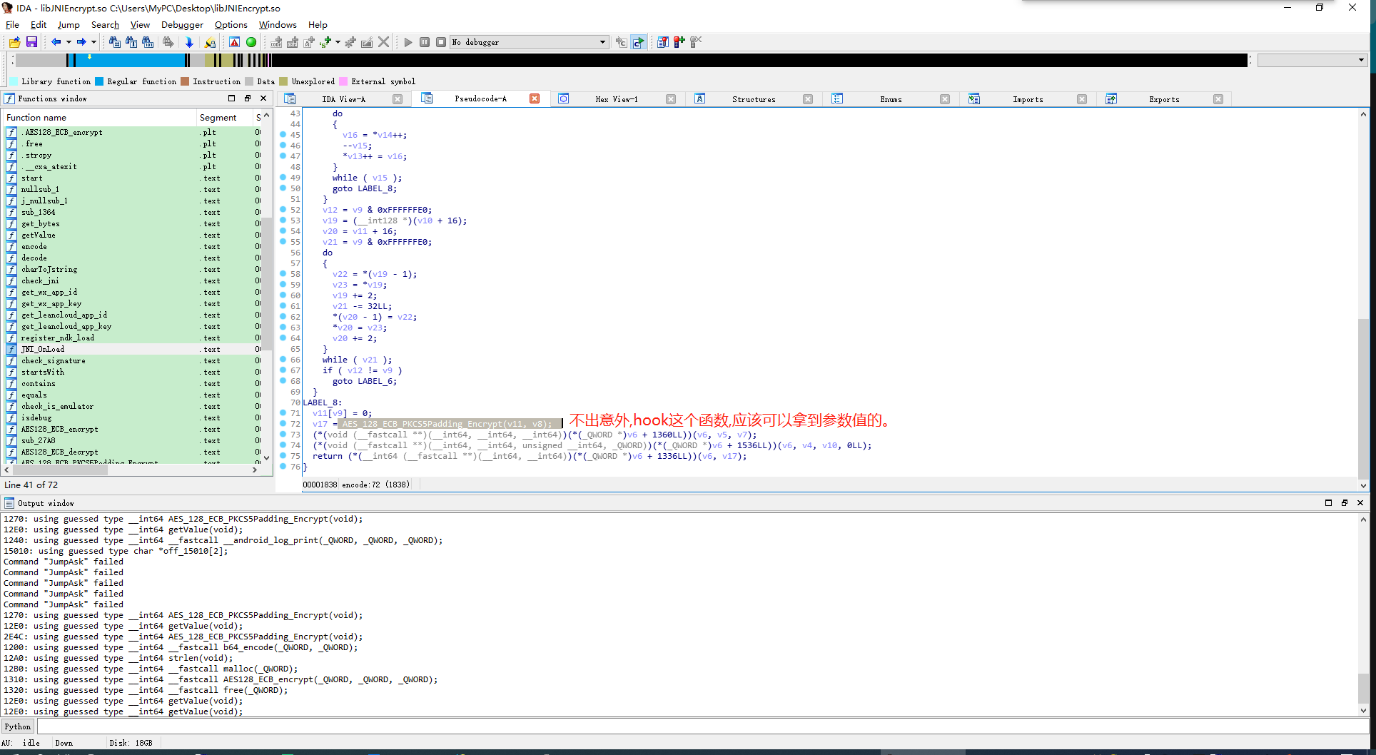This screenshot has height=755, width=1376.
Task: Click the Python language button
Action: 18,726
